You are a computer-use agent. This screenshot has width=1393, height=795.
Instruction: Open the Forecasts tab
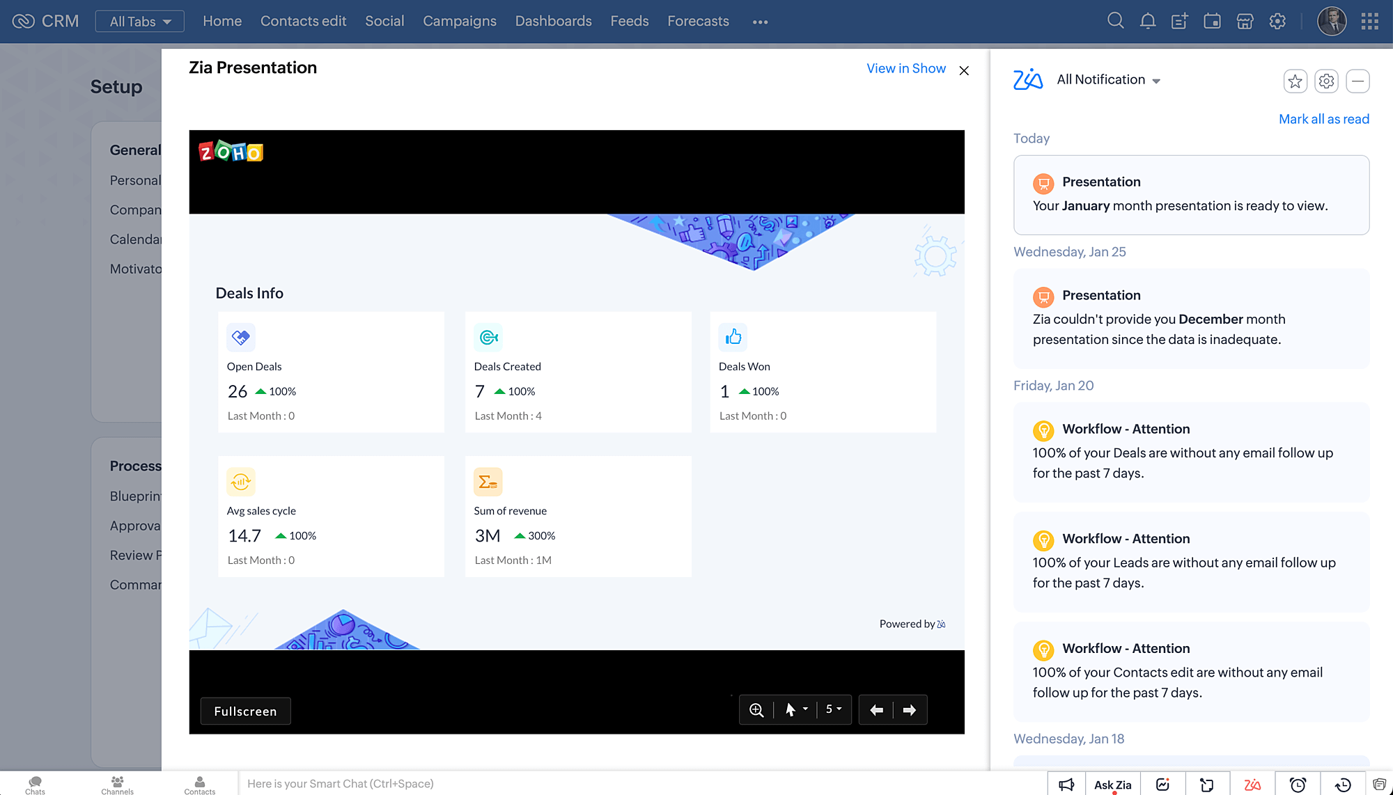coord(698,22)
